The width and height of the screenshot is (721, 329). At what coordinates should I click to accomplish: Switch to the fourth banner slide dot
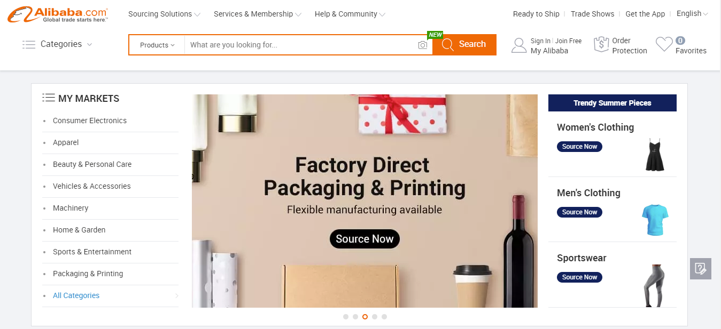pos(375,317)
